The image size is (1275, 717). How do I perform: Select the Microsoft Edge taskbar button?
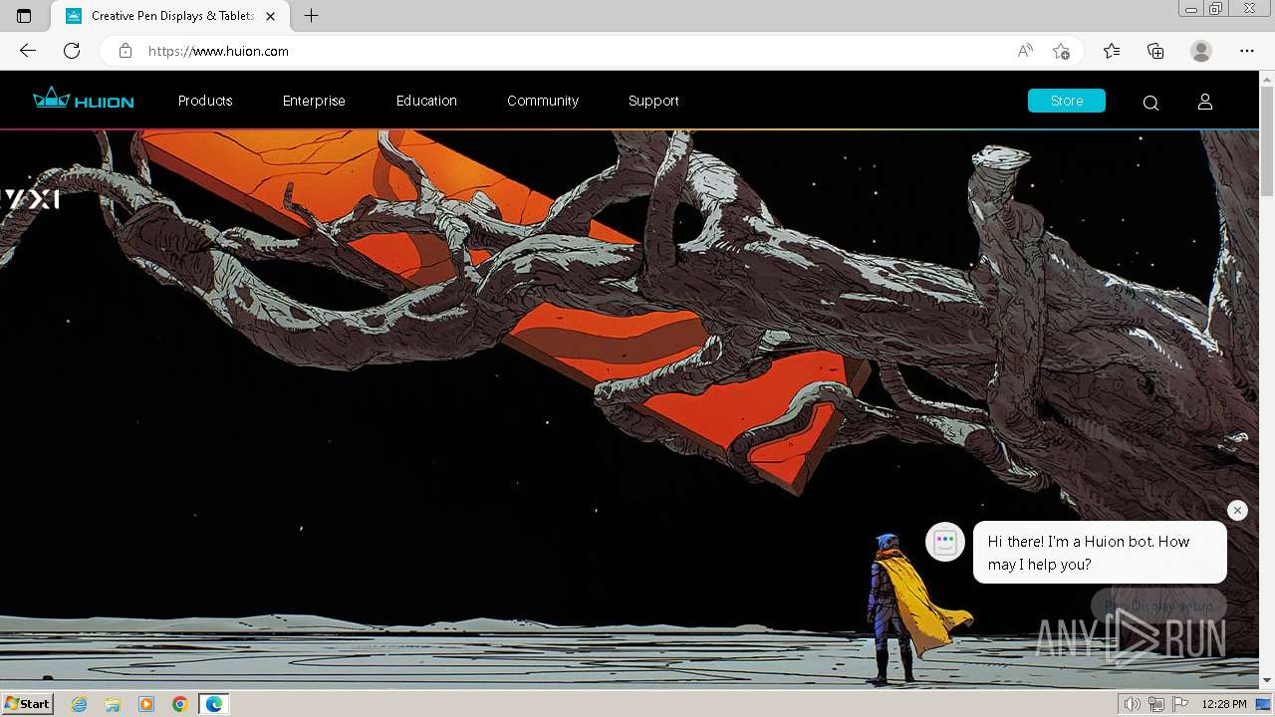(214, 704)
